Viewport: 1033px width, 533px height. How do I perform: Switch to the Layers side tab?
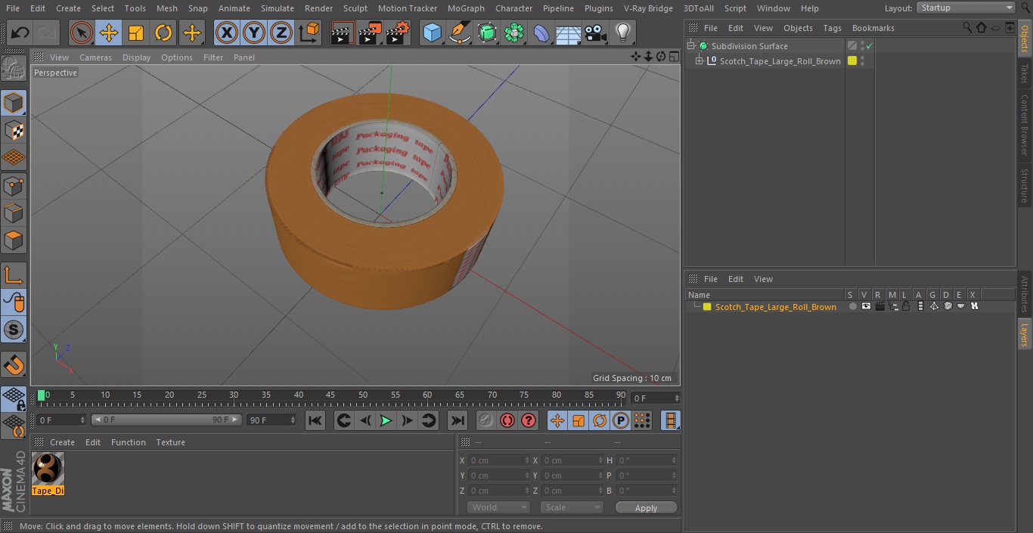(x=1025, y=333)
